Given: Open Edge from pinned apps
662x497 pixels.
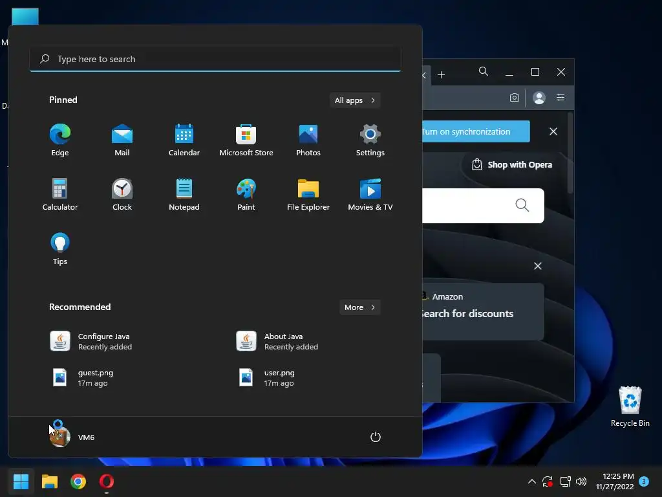Looking at the screenshot, I should 60,140.
